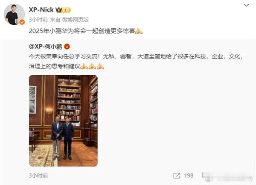Viewport: 256px width, 185px height.
Task: Click the repost share icon next to 198
Action: pos(177,176)
